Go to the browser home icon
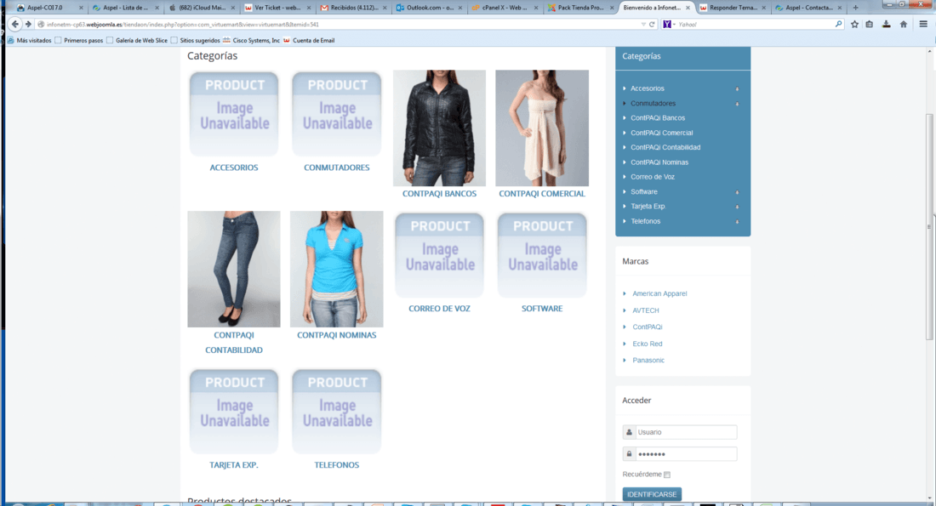The width and height of the screenshot is (936, 506). [x=903, y=25]
